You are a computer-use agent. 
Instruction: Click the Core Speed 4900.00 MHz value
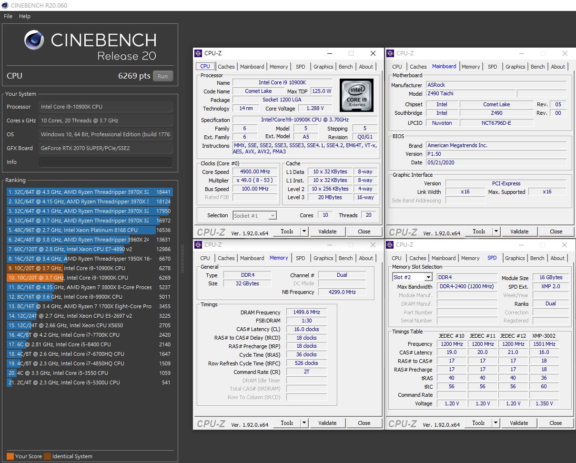(255, 172)
